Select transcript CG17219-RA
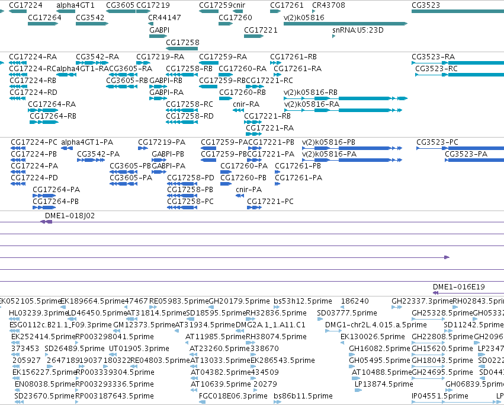The width and height of the screenshot is (504, 405). (160, 57)
